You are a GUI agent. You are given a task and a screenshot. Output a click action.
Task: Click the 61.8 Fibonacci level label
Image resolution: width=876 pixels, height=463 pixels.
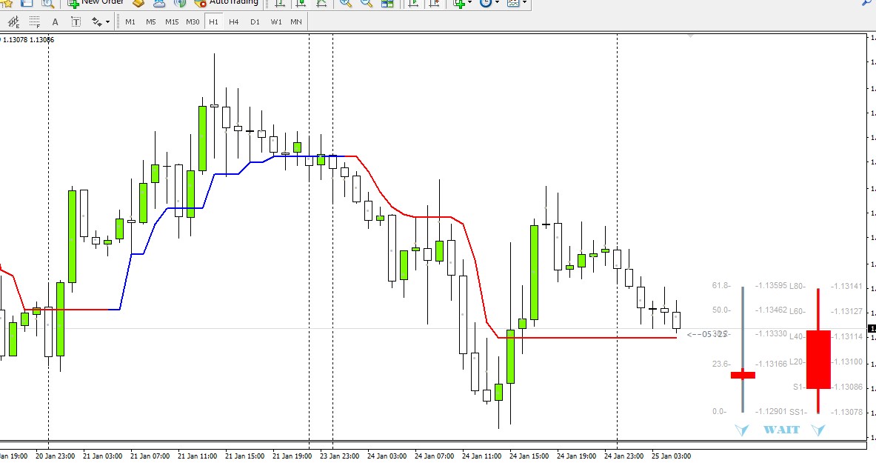click(720, 285)
